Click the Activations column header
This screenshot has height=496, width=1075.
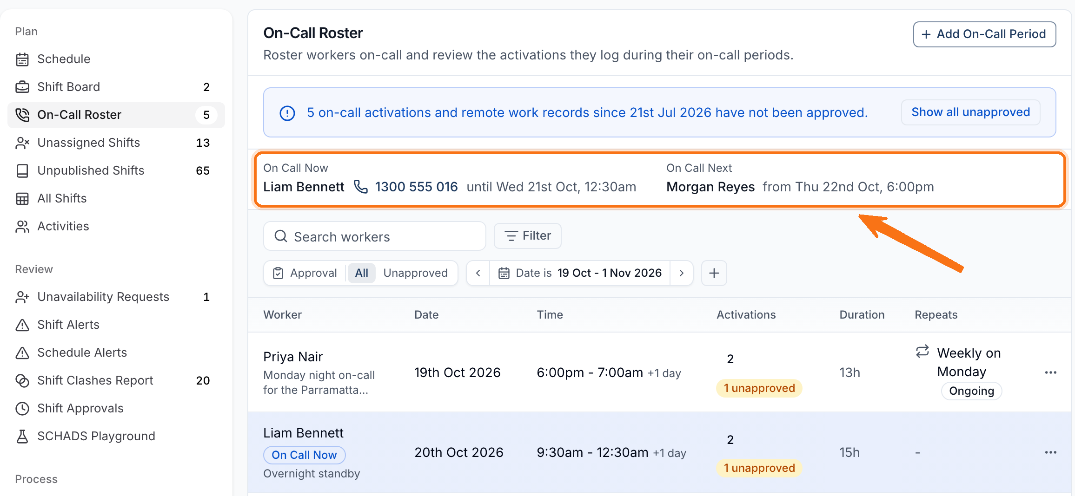tap(746, 315)
